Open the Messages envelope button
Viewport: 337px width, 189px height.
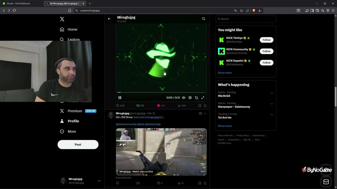pos(326,182)
